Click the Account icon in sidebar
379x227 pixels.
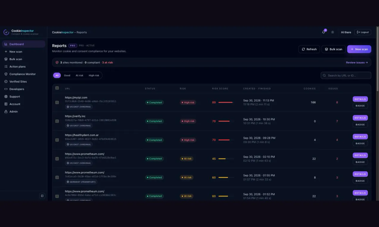coord(6,104)
